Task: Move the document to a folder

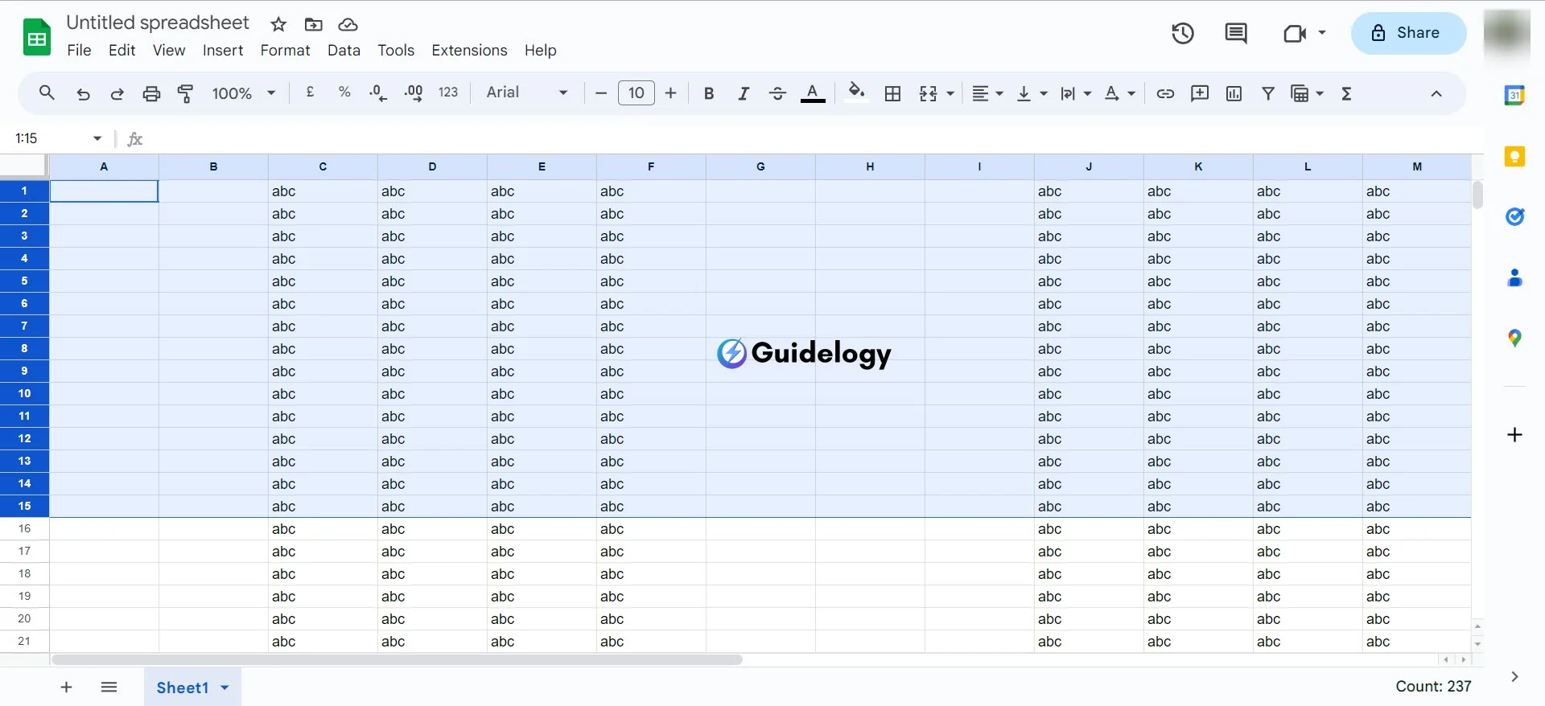Action: (313, 24)
